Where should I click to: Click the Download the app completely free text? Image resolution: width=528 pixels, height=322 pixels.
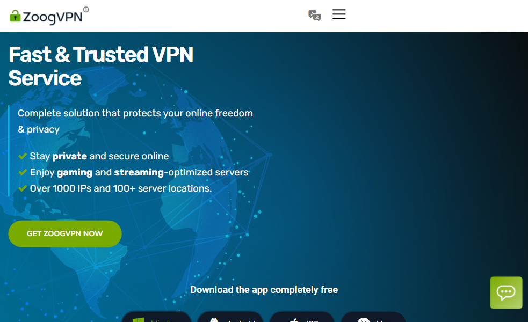264,290
